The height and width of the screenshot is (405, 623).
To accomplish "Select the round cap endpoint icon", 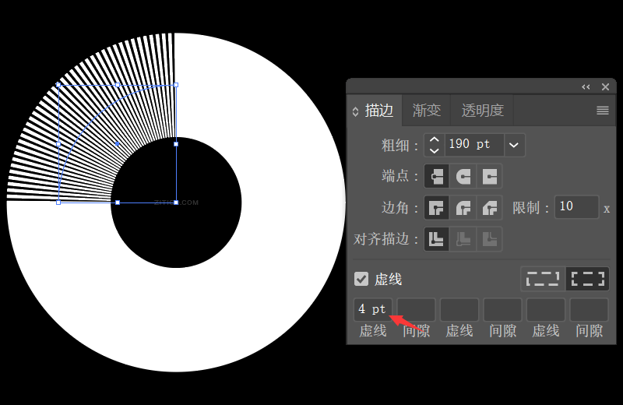I will [463, 176].
